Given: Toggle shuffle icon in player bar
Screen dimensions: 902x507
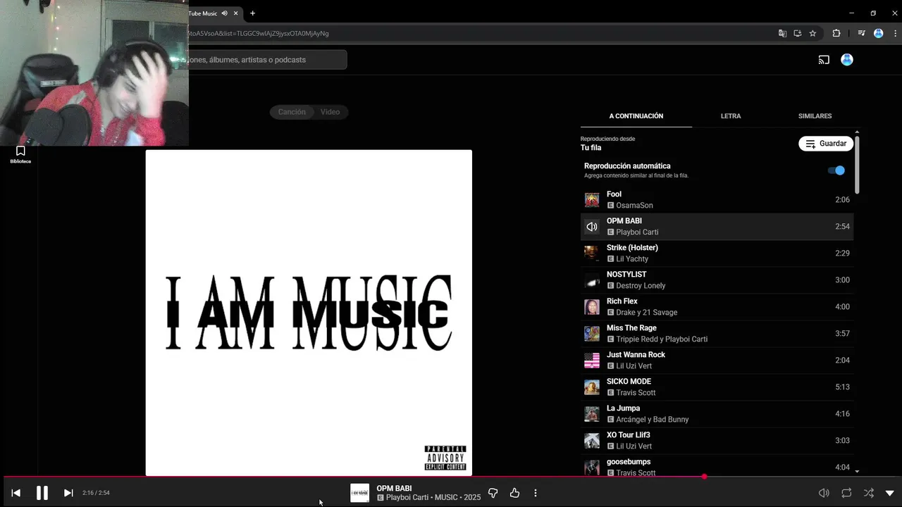Looking at the screenshot, I should click(x=869, y=493).
